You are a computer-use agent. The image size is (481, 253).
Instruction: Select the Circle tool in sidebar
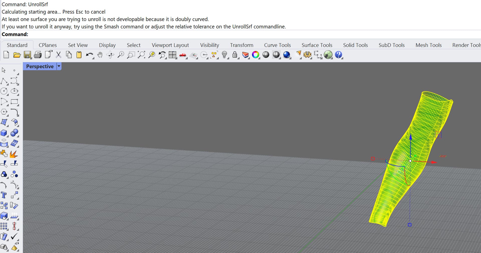(x=4, y=91)
